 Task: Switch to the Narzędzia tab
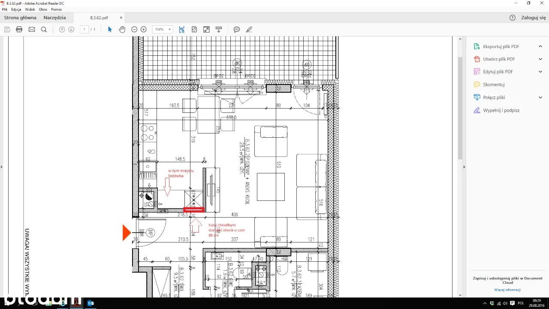pos(54,18)
